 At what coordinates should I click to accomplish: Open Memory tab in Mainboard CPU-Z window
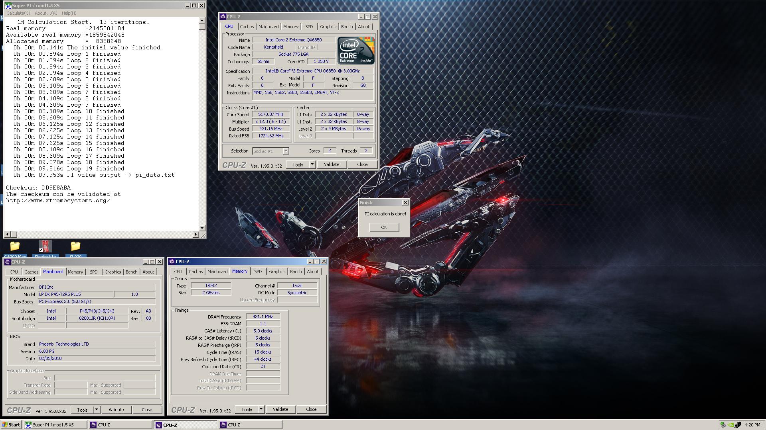[75, 272]
